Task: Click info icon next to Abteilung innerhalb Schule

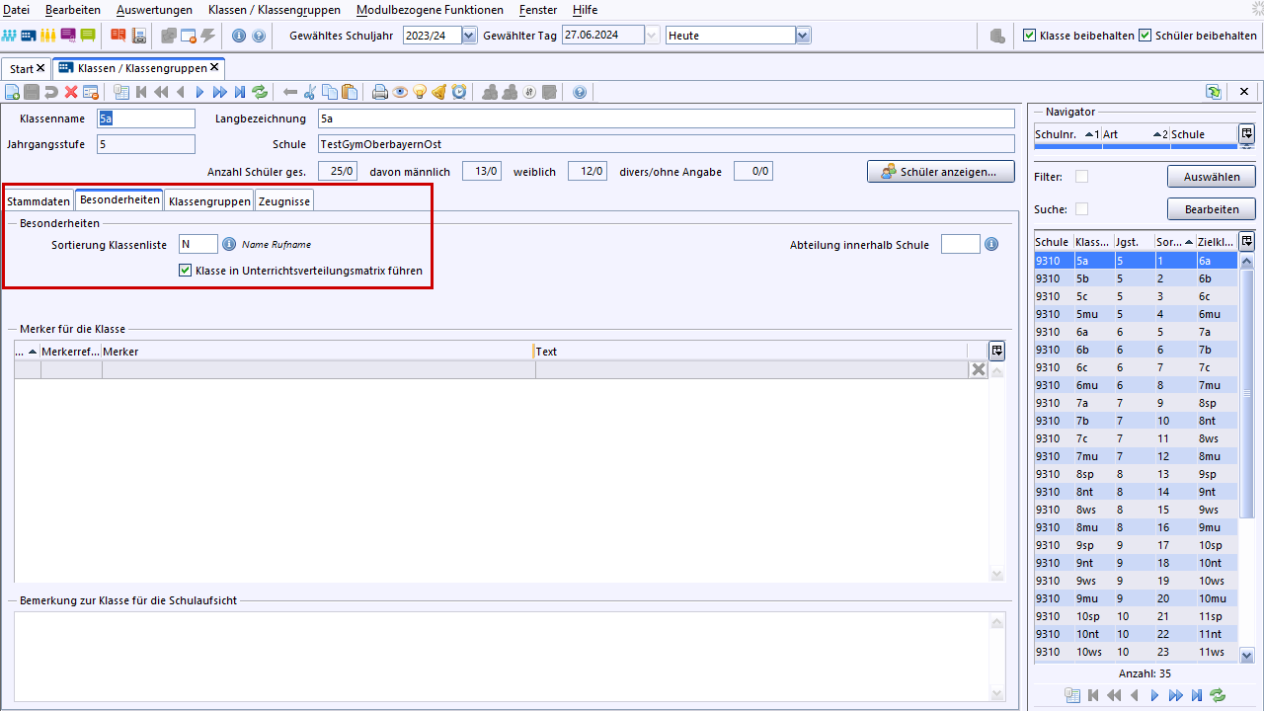Action: tap(990, 244)
